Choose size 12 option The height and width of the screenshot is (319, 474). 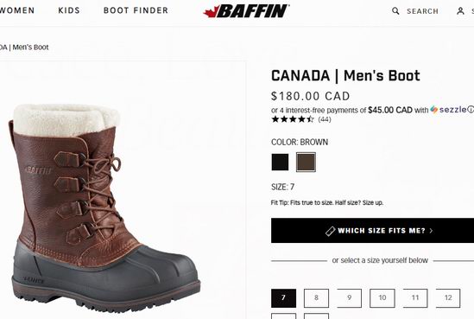[x=448, y=297]
